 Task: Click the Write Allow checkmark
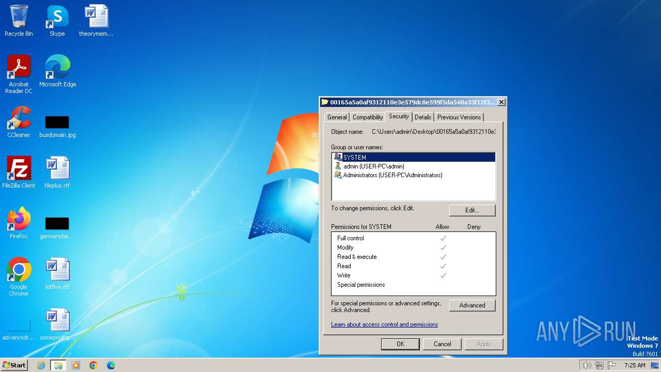[x=443, y=275]
